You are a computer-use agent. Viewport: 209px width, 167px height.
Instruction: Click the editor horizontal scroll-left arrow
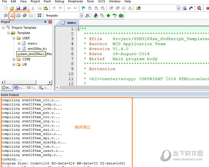(x=57, y=88)
